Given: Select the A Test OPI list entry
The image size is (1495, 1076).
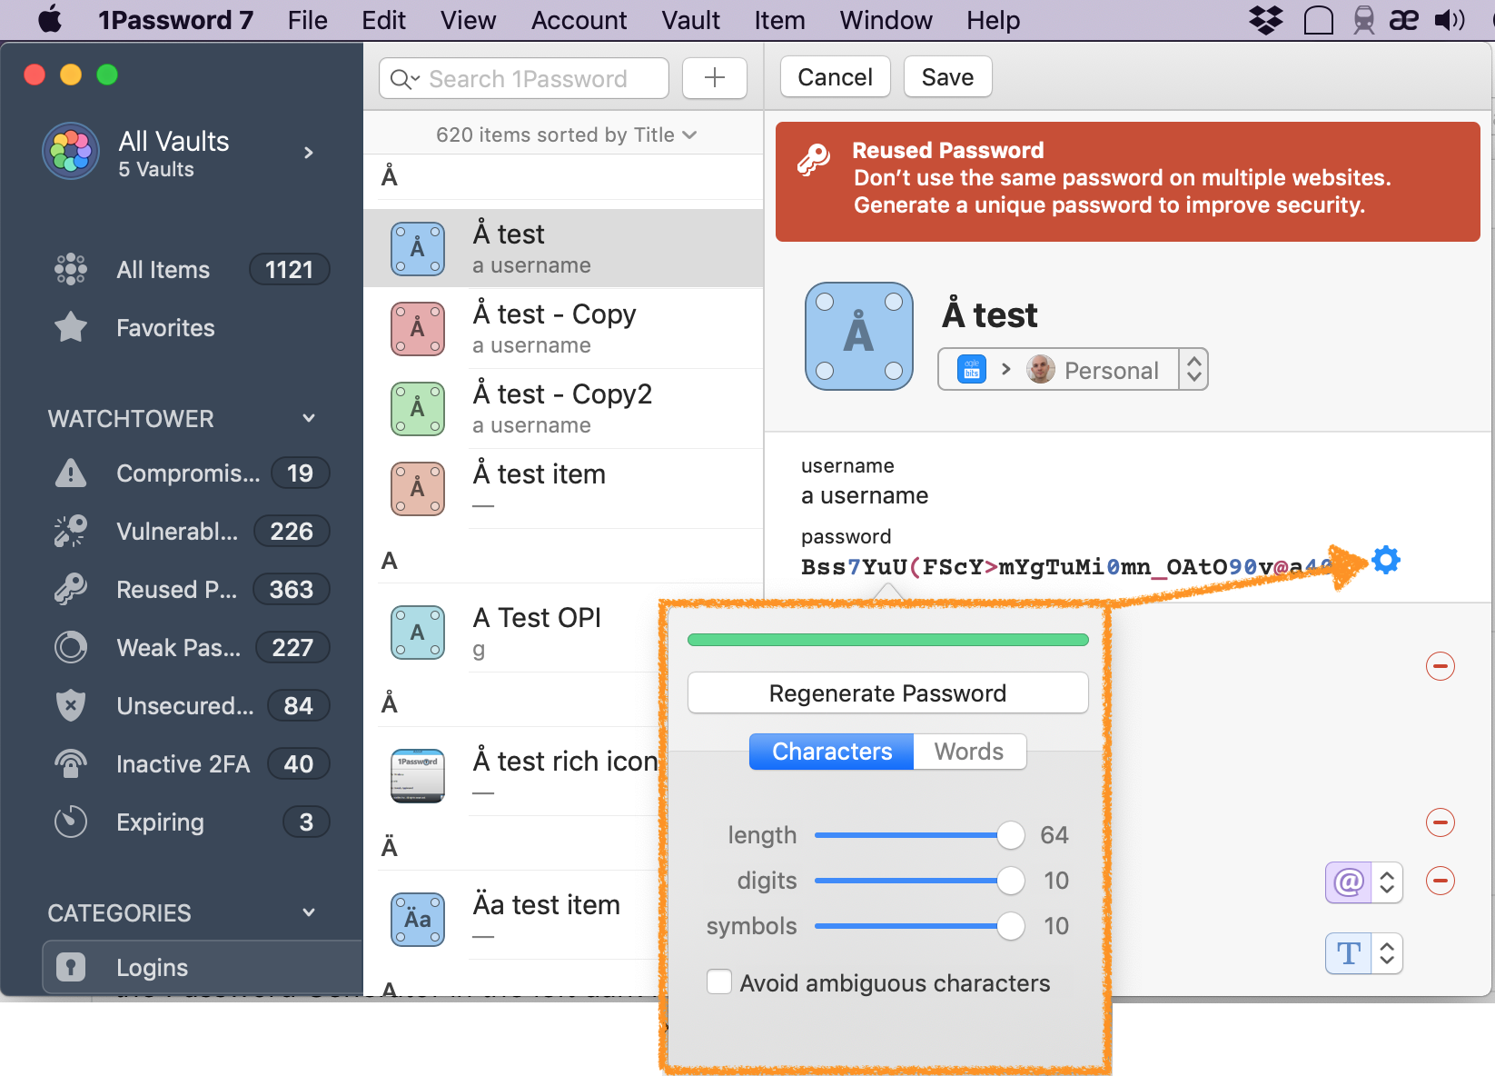Looking at the screenshot, I should pos(563,633).
